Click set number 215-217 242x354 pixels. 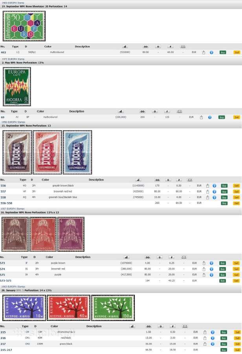6,350
